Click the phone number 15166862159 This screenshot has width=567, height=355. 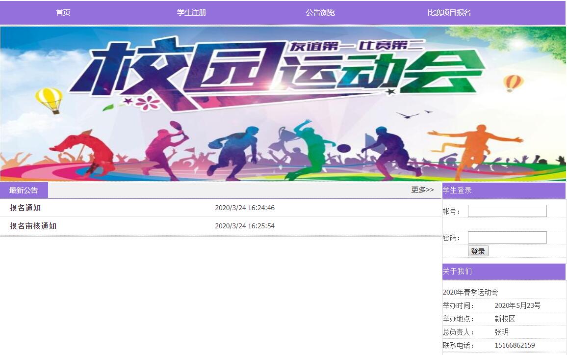click(x=515, y=345)
